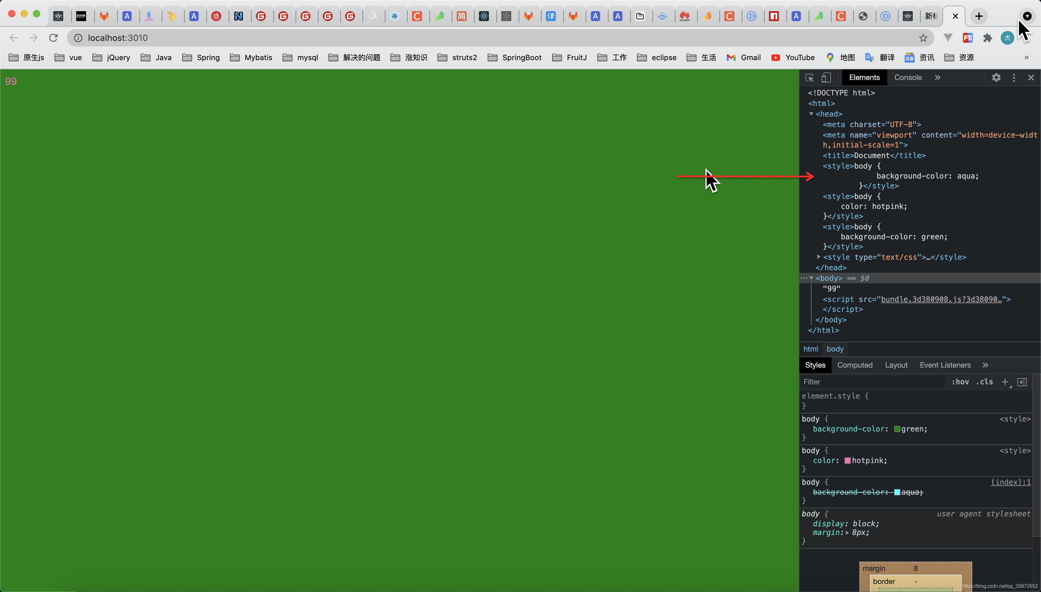The image size is (1041, 592).
Task: Switch to the React logo browser tab
Action: tap(484, 16)
